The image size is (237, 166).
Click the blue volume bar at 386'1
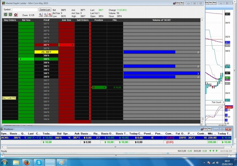click(162, 73)
